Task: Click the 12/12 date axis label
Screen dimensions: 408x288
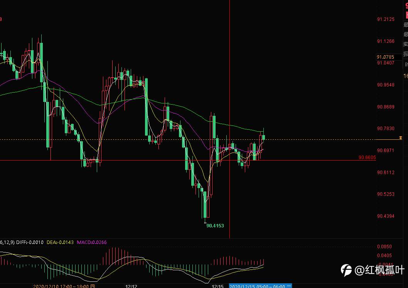Action: (x=131, y=286)
